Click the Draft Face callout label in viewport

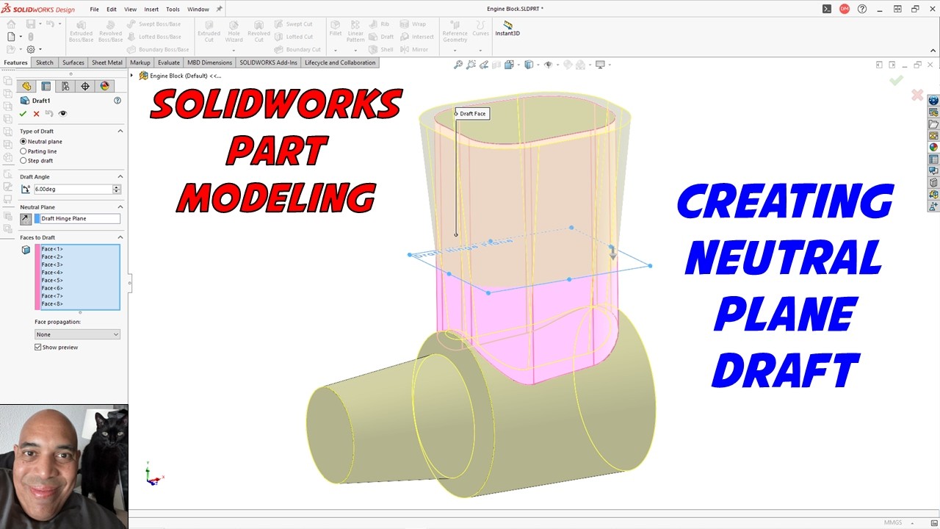tap(472, 114)
